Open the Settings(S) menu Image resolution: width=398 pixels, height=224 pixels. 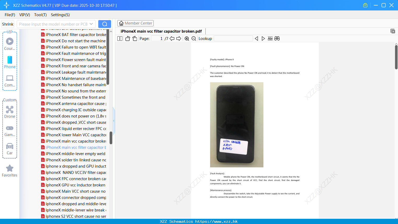(x=60, y=15)
